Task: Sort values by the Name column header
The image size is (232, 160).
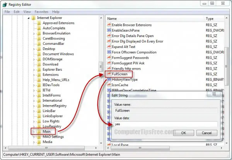Action: (155, 19)
